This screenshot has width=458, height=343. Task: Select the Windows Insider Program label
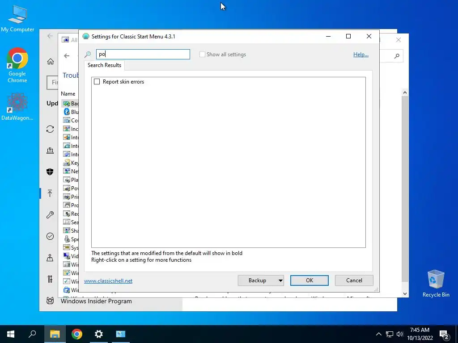[x=96, y=301]
